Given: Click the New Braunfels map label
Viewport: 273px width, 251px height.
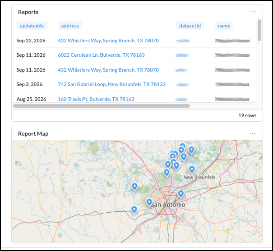Looking at the screenshot, I should pyautogui.click(x=199, y=177).
